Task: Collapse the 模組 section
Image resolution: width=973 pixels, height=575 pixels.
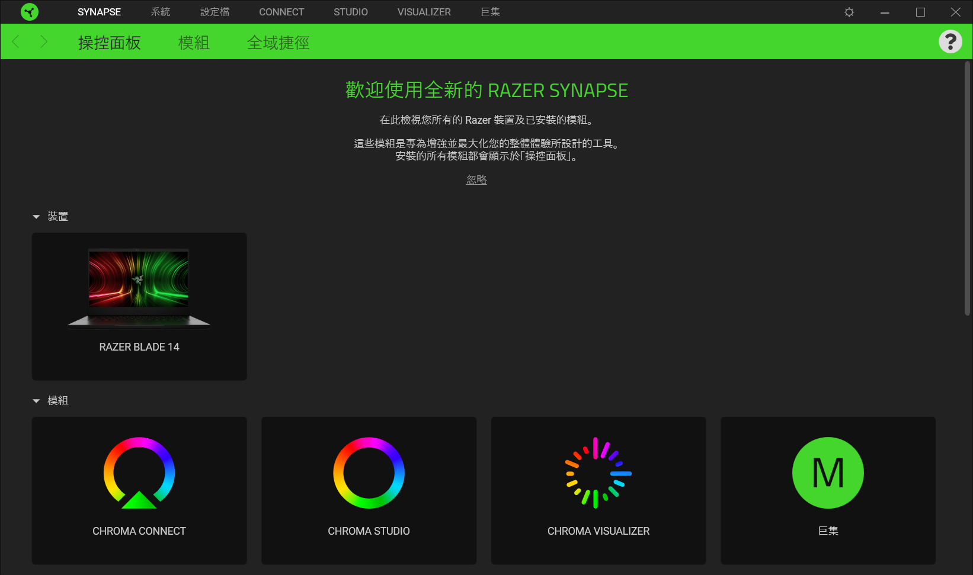Action: click(x=36, y=401)
